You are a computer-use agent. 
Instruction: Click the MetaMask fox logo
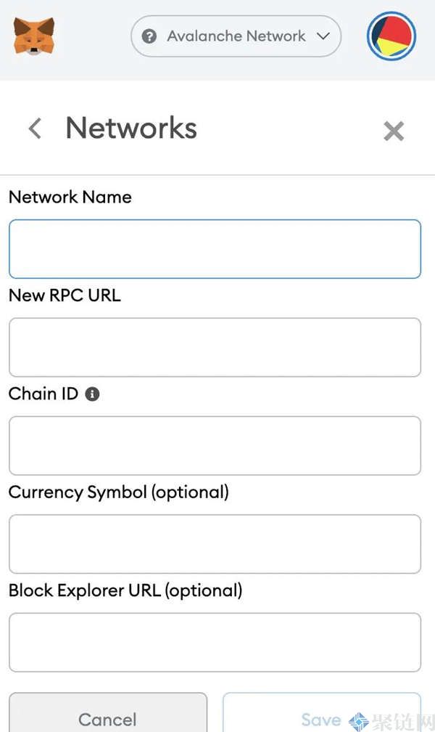click(x=33, y=36)
